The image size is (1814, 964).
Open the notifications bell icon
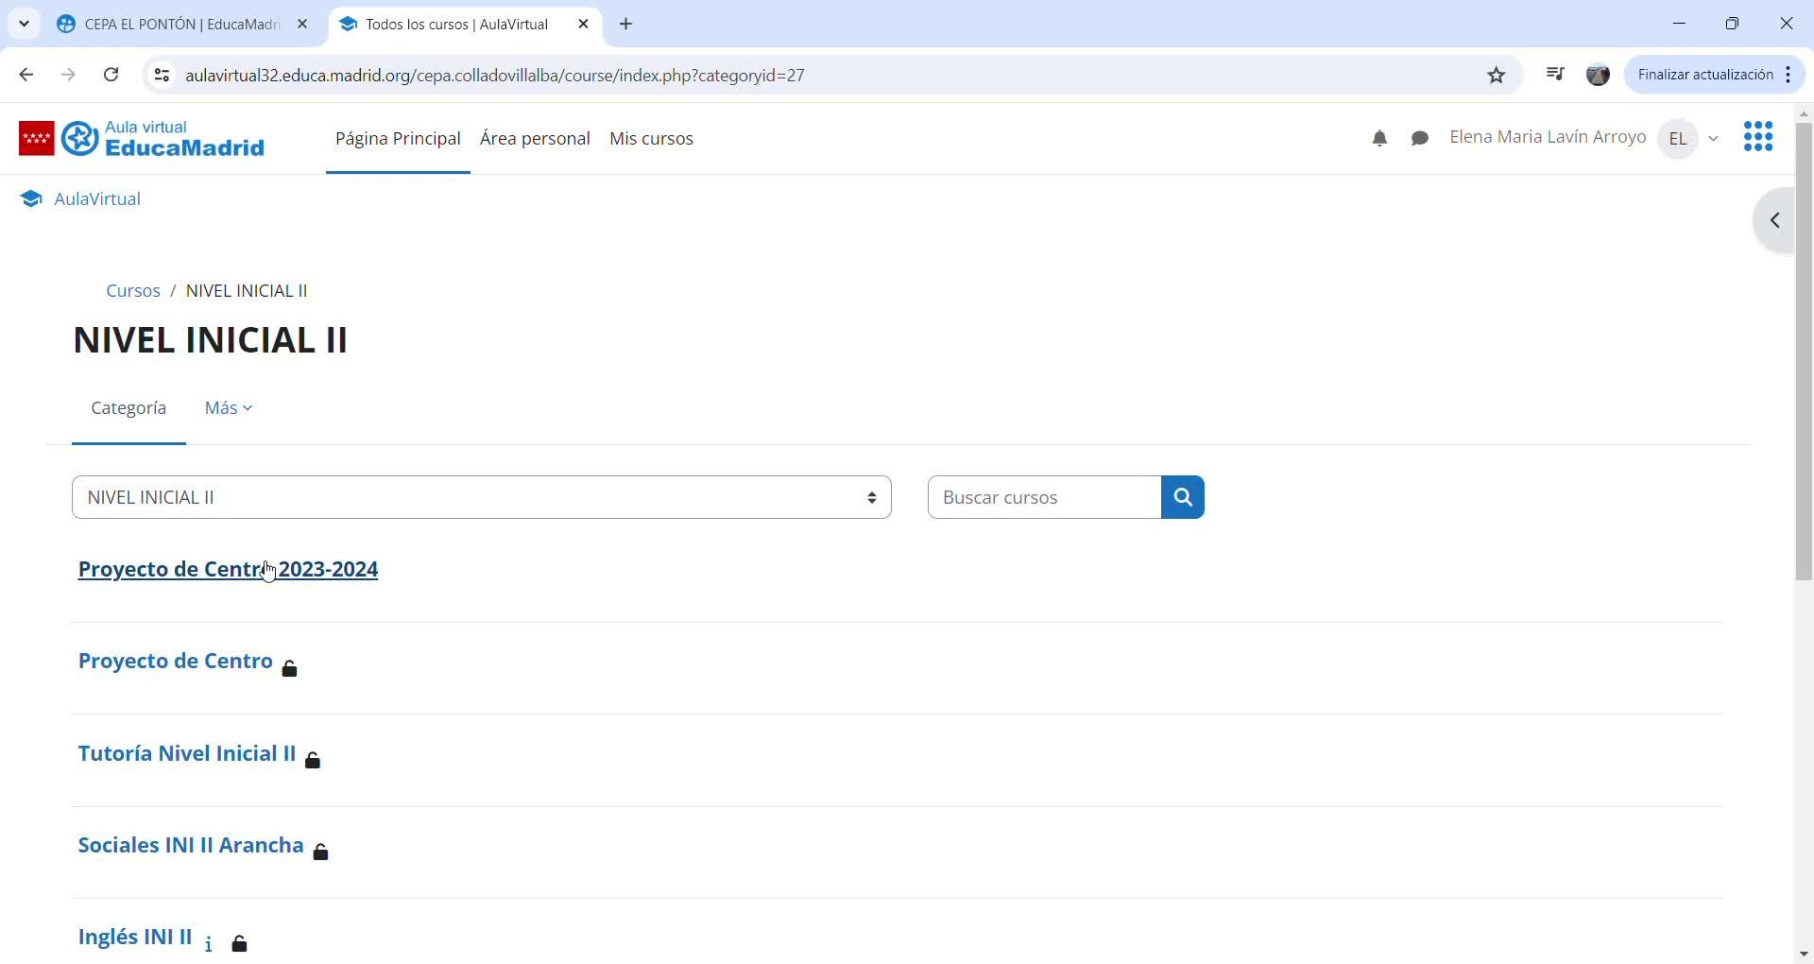point(1379,139)
